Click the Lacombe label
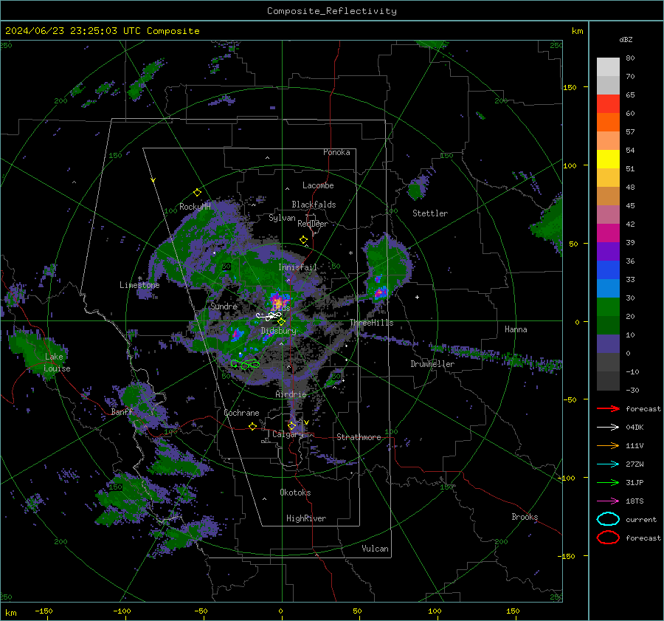Image resolution: width=664 pixels, height=621 pixels. click(318, 185)
